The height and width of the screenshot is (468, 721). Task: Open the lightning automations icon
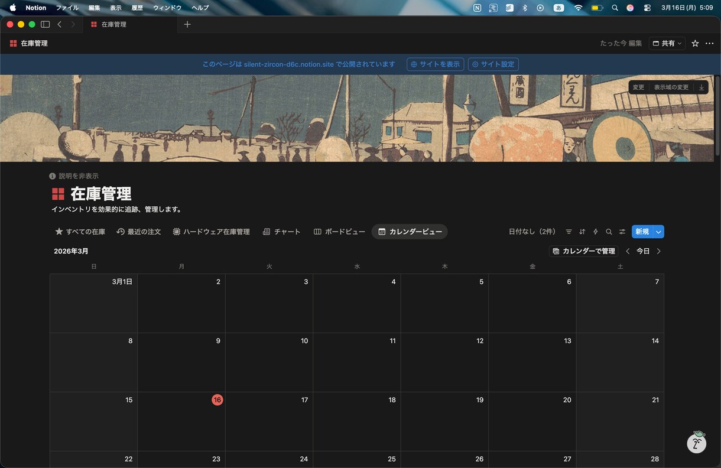pos(596,232)
